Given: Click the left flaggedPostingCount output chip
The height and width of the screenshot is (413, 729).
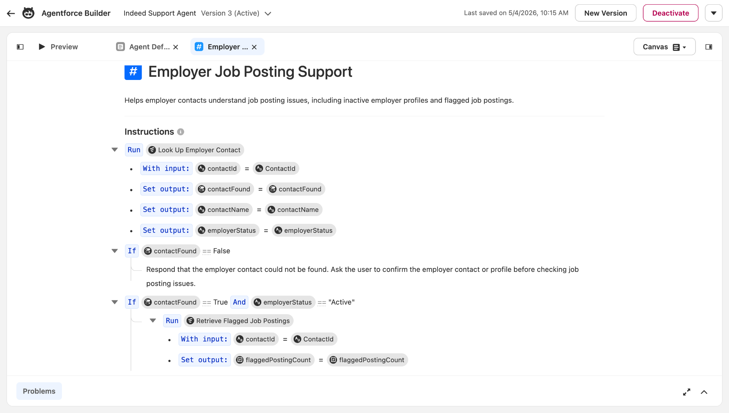Looking at the screenshot, I should pos(274,360).
